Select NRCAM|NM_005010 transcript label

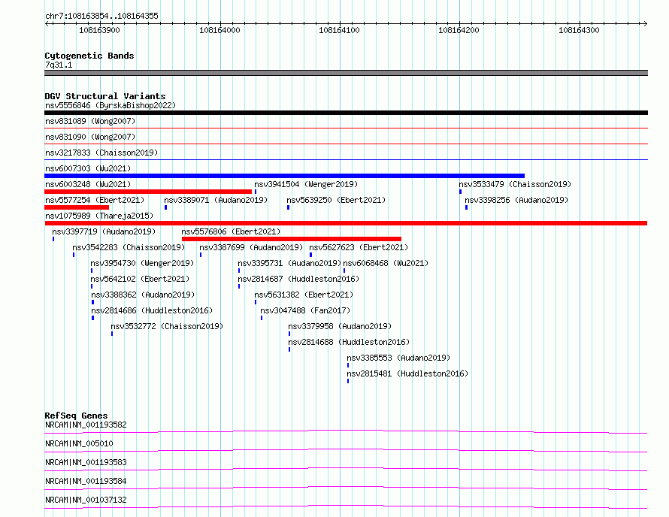(x=79, y=443)
